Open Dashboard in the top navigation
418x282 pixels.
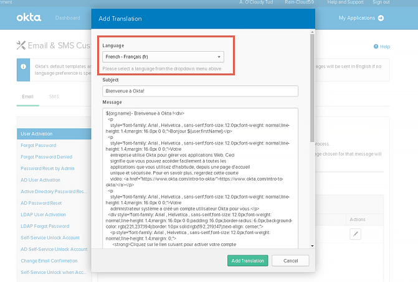point(67,18)
